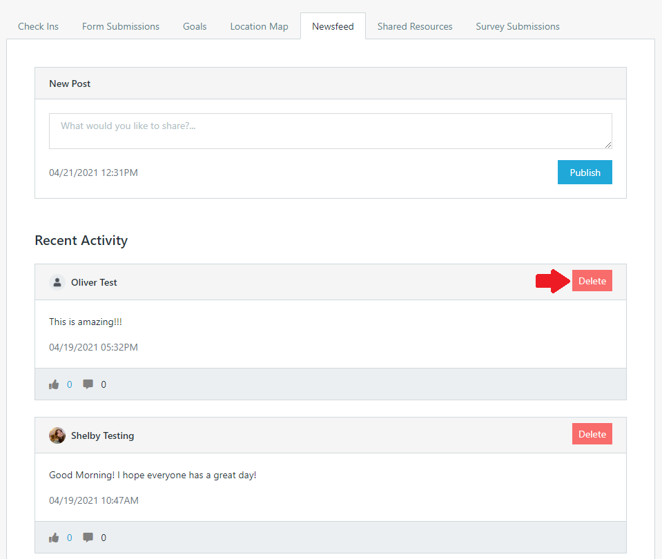Go to the Goals tab
The image size is (662, 559).
(195, 26)
